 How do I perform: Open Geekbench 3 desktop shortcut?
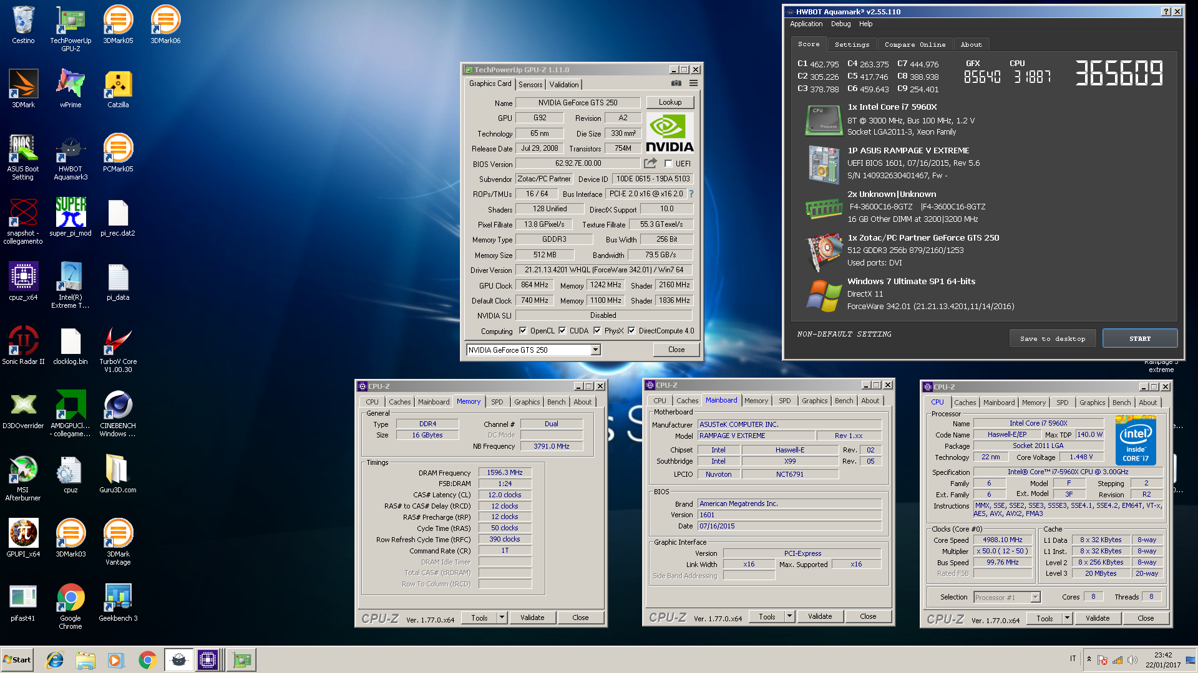point(118,603)
